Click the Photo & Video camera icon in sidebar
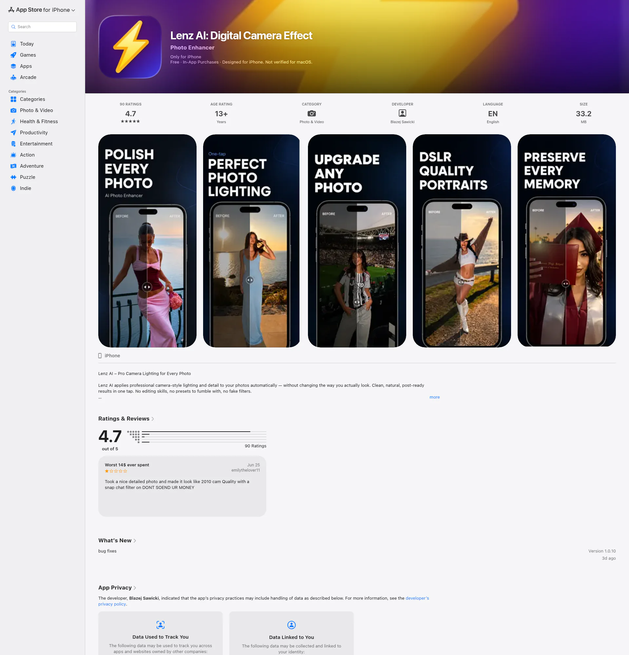The image size is (629, 655). [13, 110]
